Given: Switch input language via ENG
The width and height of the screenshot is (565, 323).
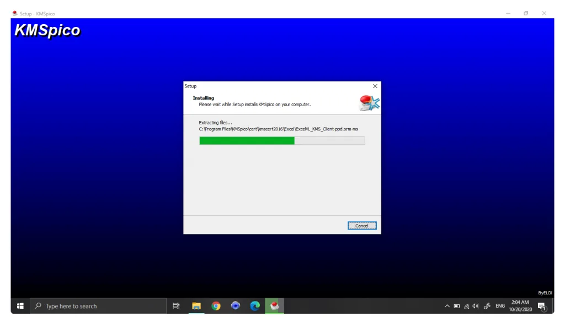Looking at the screenshot, I should pos(500,306).
